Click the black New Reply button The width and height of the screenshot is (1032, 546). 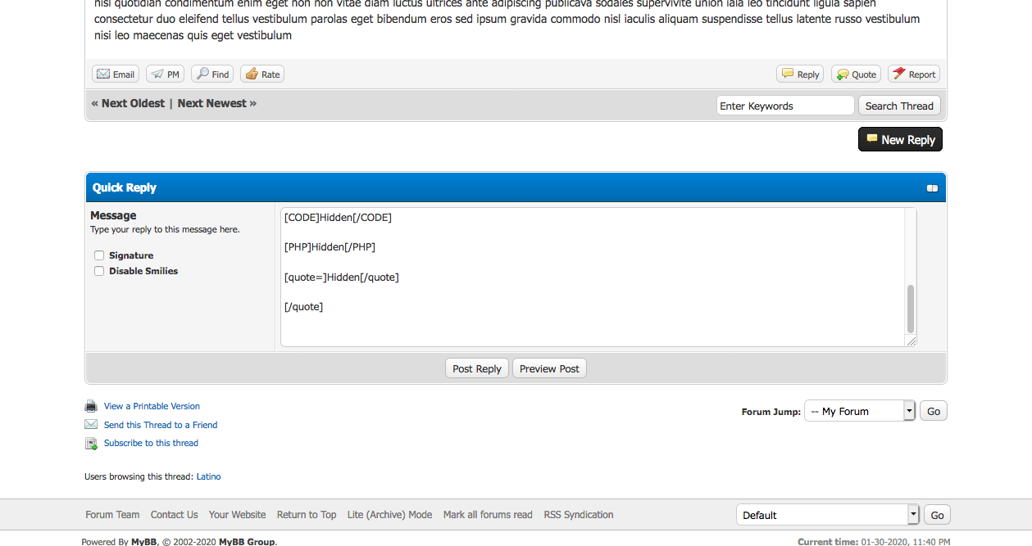(x=900, y=140)
